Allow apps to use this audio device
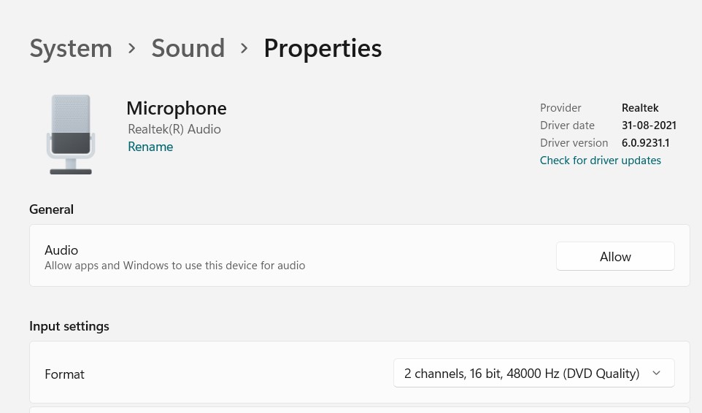 point(615,256)
